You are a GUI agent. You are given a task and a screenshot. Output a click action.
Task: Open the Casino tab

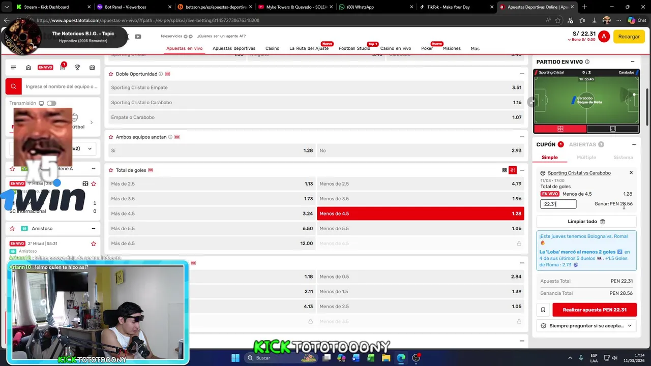(x=272, y=48)
